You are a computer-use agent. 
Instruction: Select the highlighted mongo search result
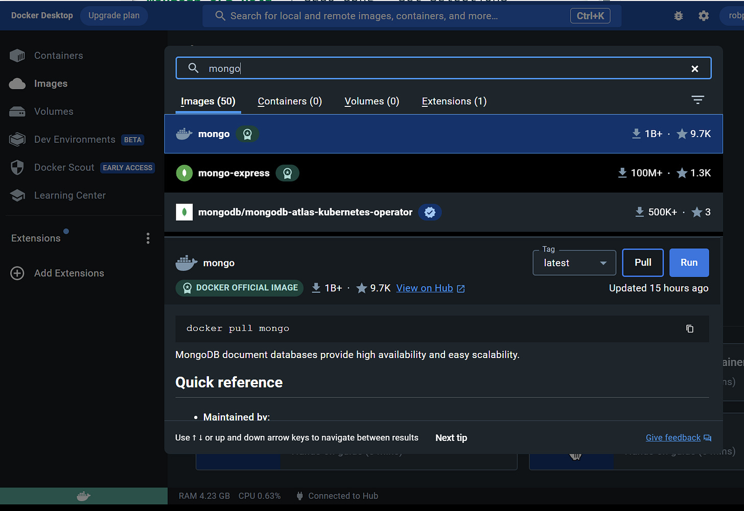pyautogui.click(x=444, y=134)
